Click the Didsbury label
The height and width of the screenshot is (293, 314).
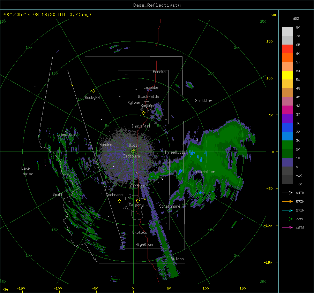click(x=132, y=156)
